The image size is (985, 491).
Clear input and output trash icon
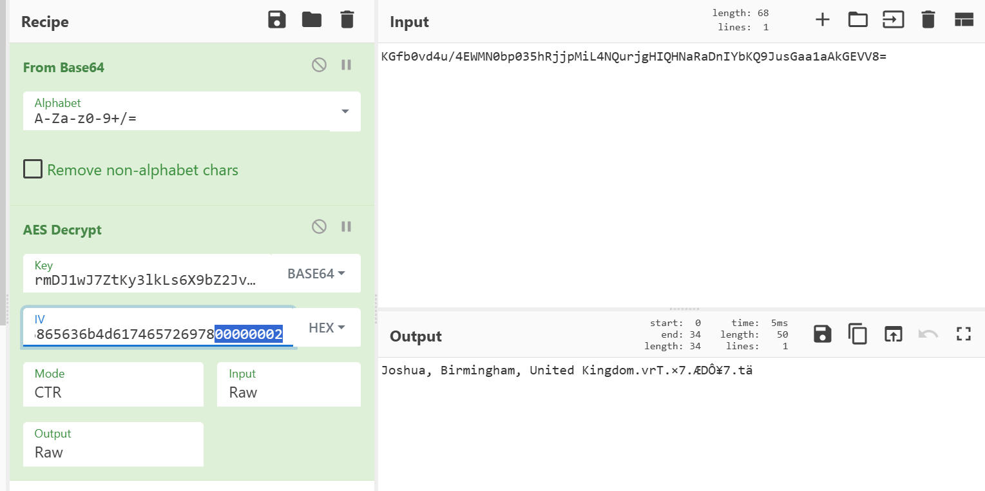coord(928,20)
